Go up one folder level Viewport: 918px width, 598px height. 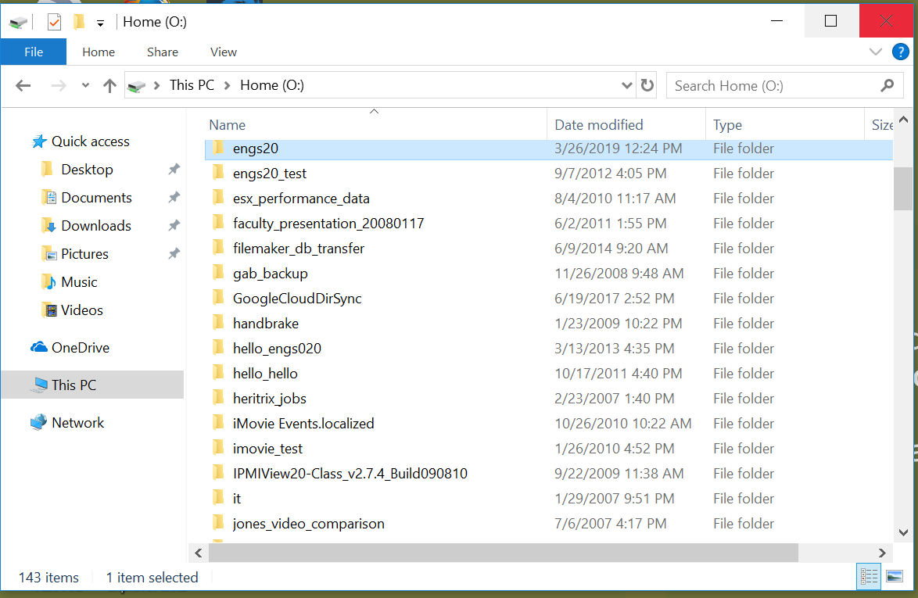(x=109, y=86)
